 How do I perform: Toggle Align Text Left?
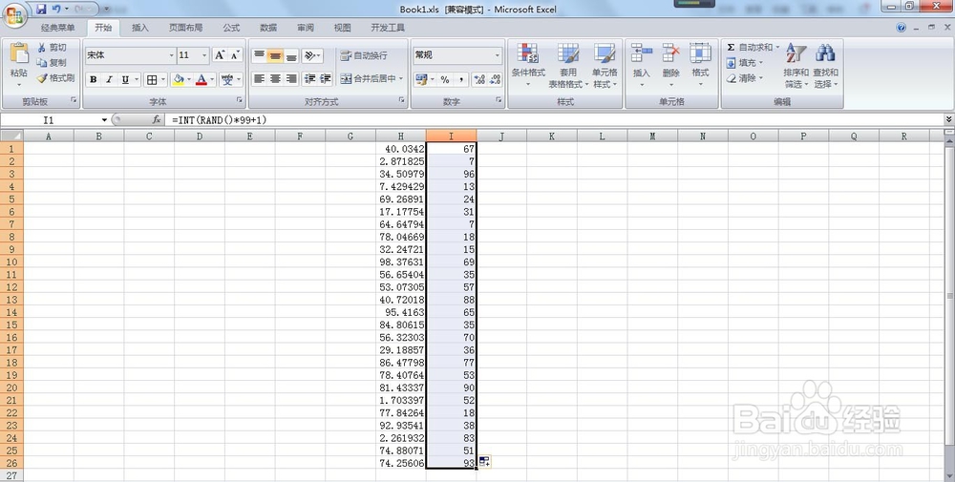tap(259, 79)
